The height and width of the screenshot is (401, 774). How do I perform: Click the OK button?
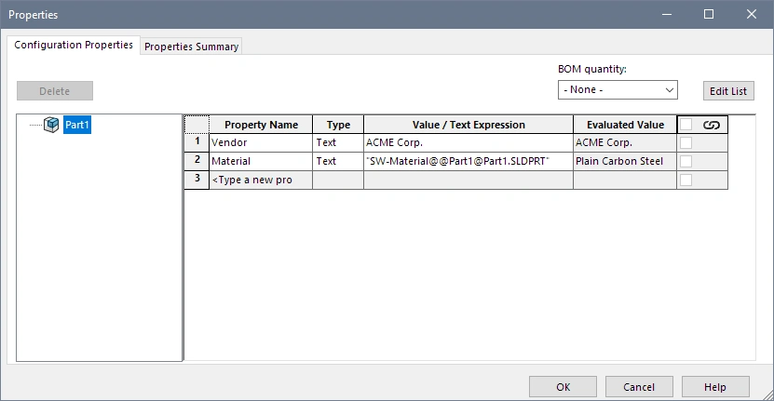563,387
